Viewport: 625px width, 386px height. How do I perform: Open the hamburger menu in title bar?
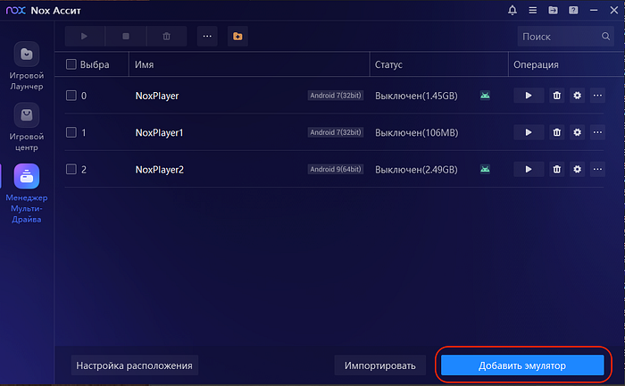tap(532, 10)
